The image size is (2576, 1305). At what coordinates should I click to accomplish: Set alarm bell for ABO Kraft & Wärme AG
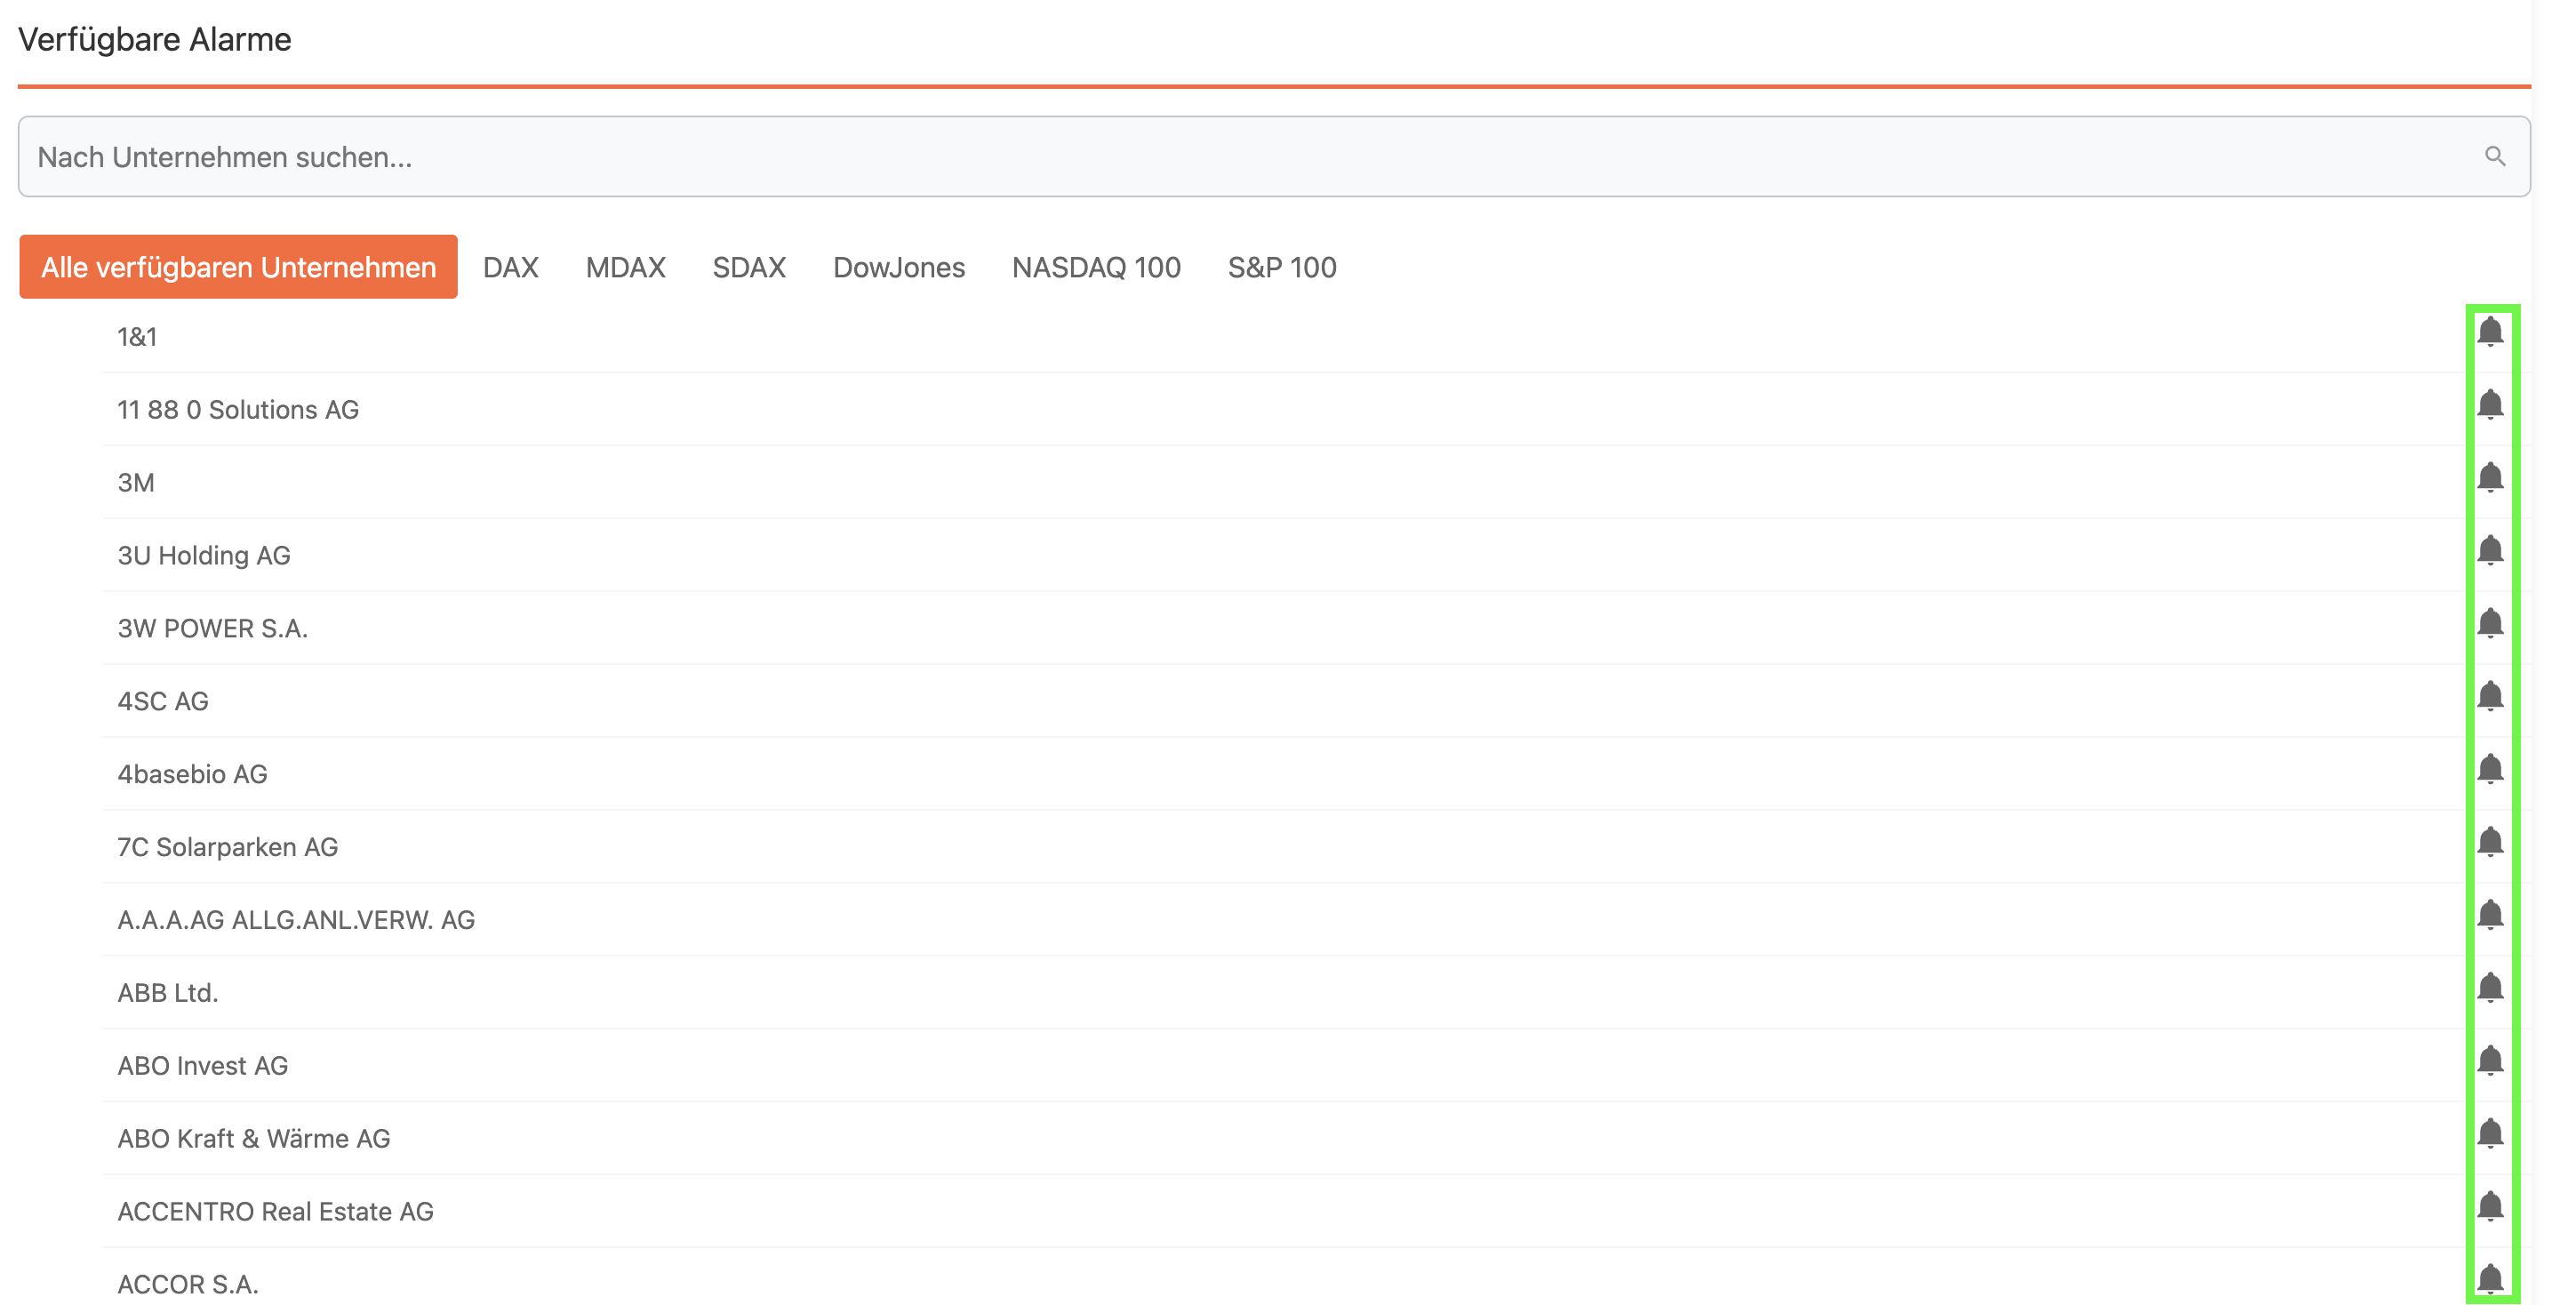[2490, 1135]
